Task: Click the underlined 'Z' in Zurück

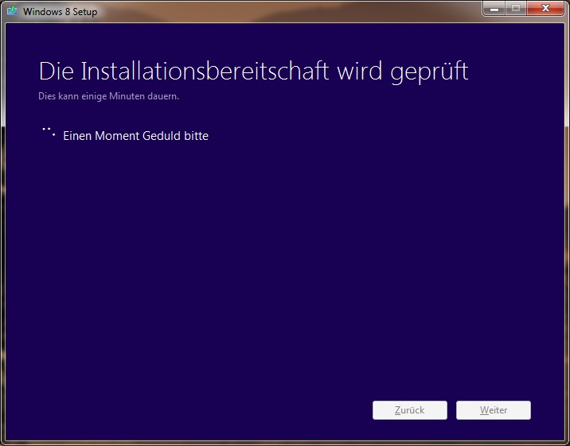Action: [397, 411]
